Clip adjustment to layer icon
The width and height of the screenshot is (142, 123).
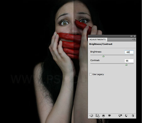coord(104,116)
